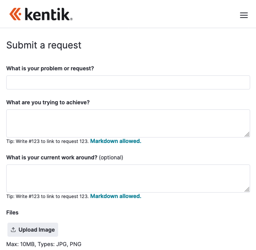The height and width of the screenshot is (250, 256).
Task: Click the orange Kentik chevron logo mark
Action: pyautogui.click(x=16, y=14)
